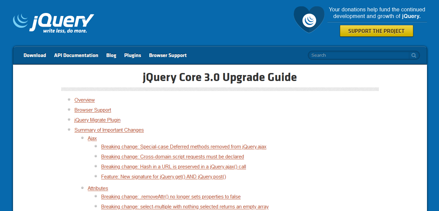This screenshot has width=439, height=211.
Task: Open the Plugins navigation item
Action: [x=133, y=55]
